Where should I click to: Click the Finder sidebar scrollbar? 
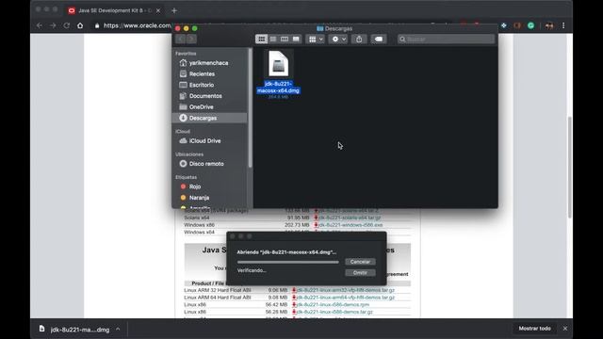point(250,107)
